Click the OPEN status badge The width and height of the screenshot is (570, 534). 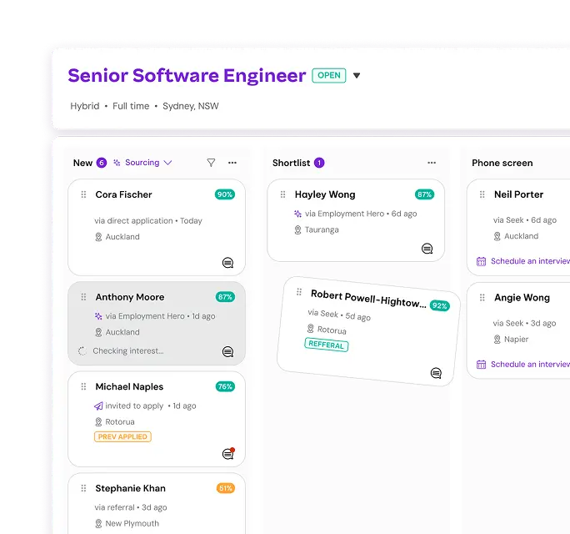coord(329,75)
